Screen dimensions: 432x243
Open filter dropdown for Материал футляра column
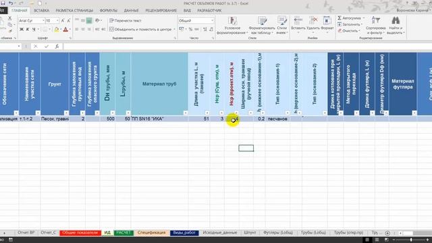[x=414, y=113]
